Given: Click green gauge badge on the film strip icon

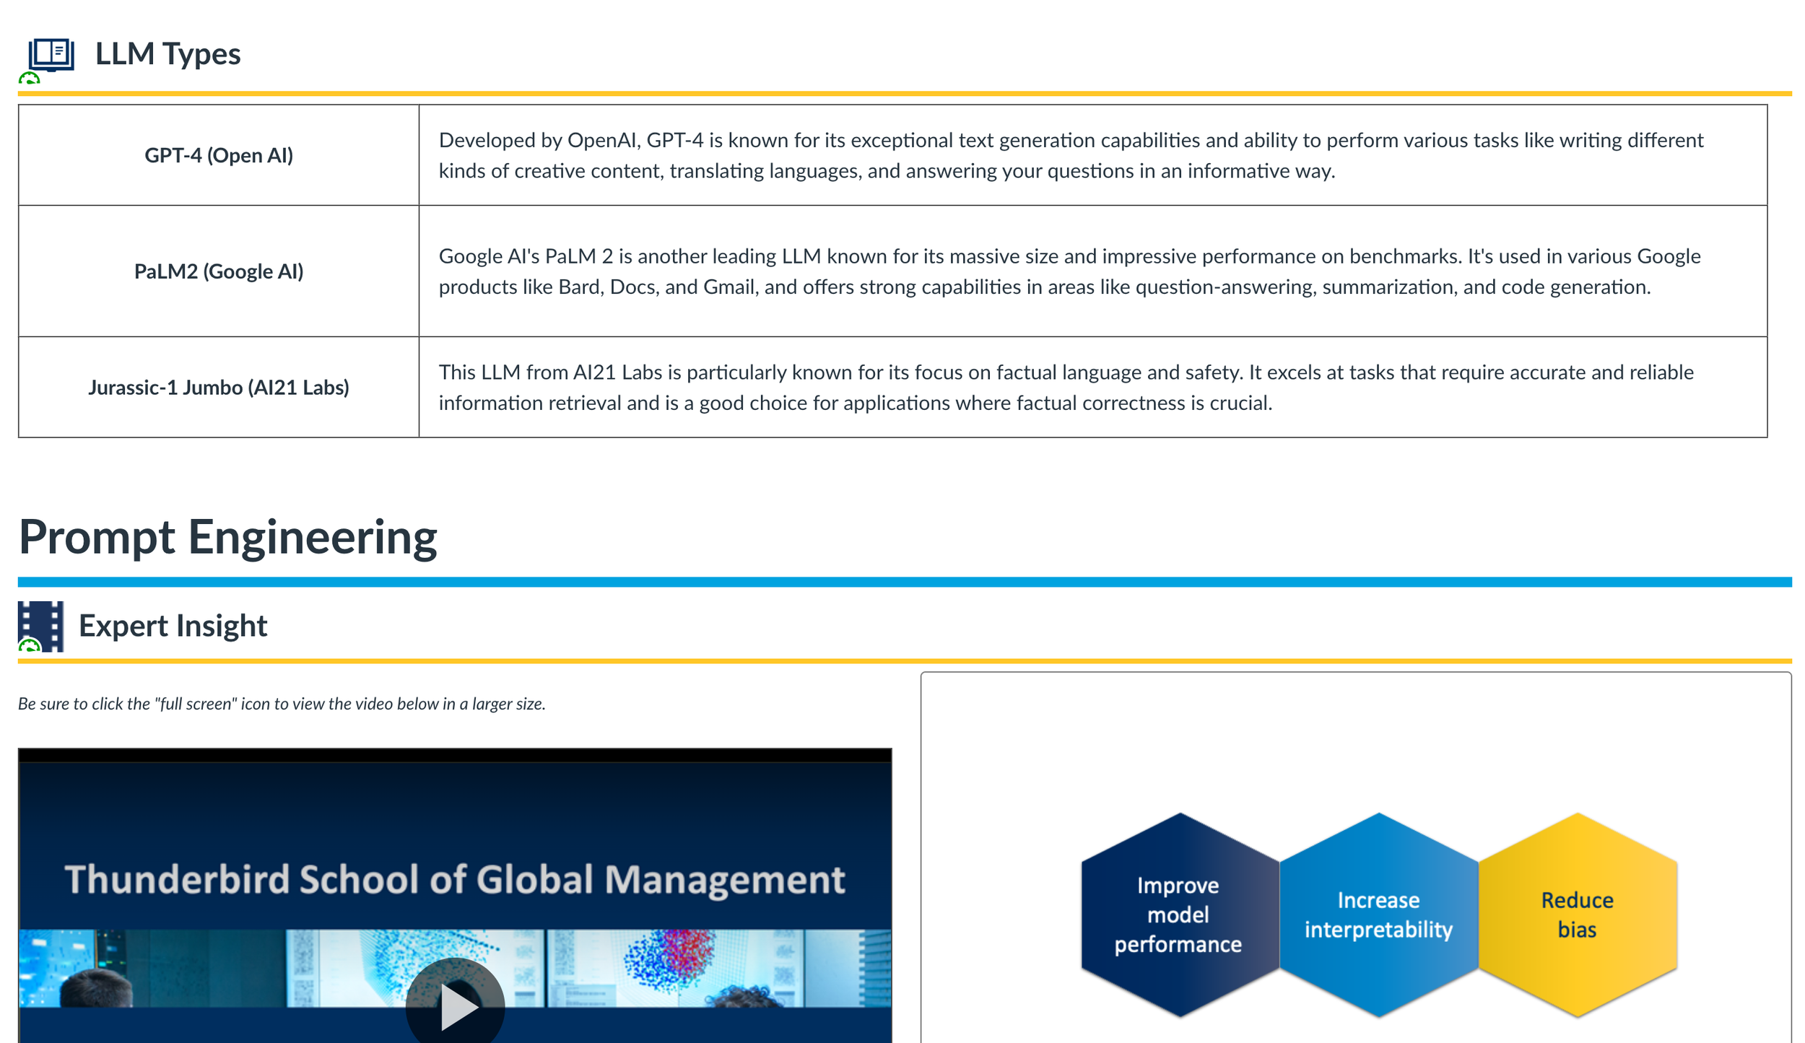Looking at the screenshot, I should 29,645.
